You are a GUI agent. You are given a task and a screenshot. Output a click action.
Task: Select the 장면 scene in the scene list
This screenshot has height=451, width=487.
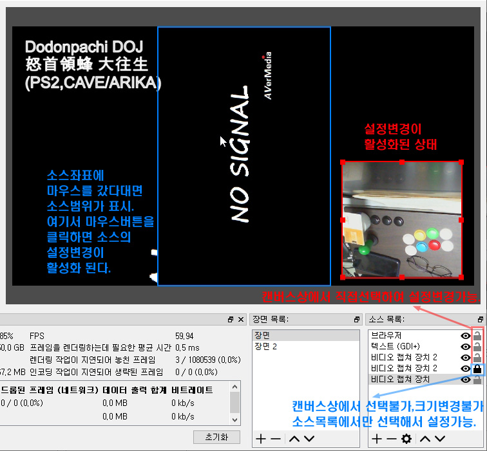click(x=305, y=336)
